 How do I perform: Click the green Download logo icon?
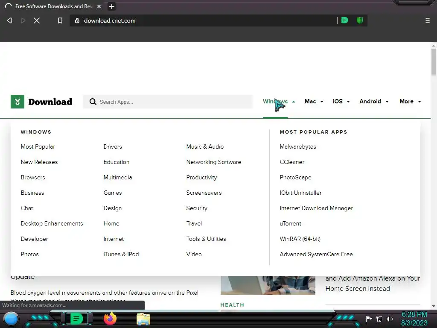tap(17, 102)
